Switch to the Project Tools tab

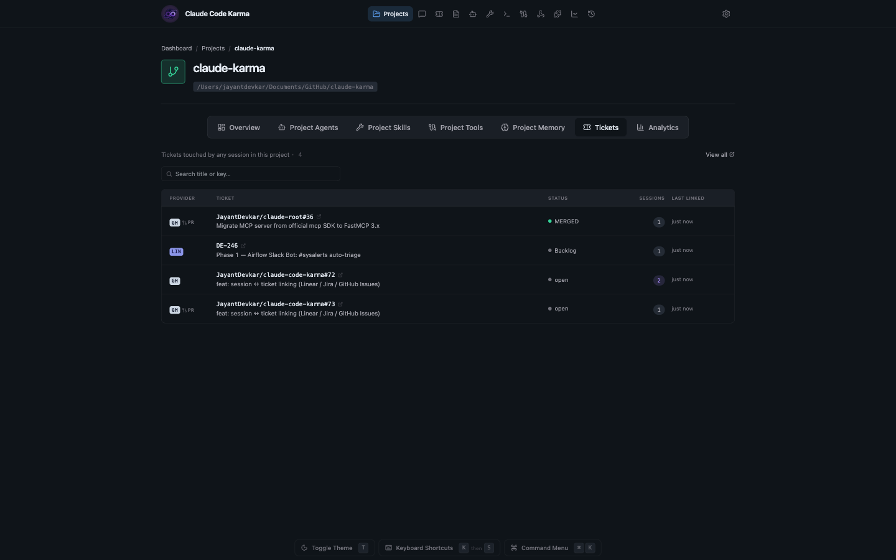(455, 128)
